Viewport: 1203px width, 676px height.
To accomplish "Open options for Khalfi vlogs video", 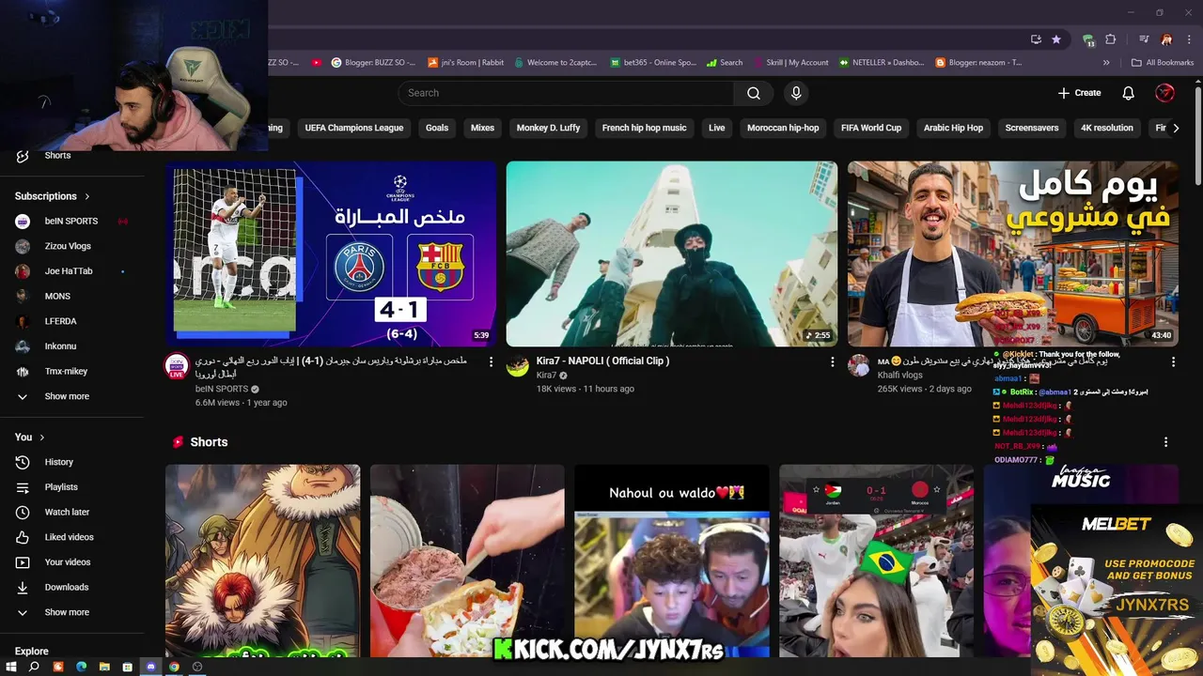I will pos(1173,361).
